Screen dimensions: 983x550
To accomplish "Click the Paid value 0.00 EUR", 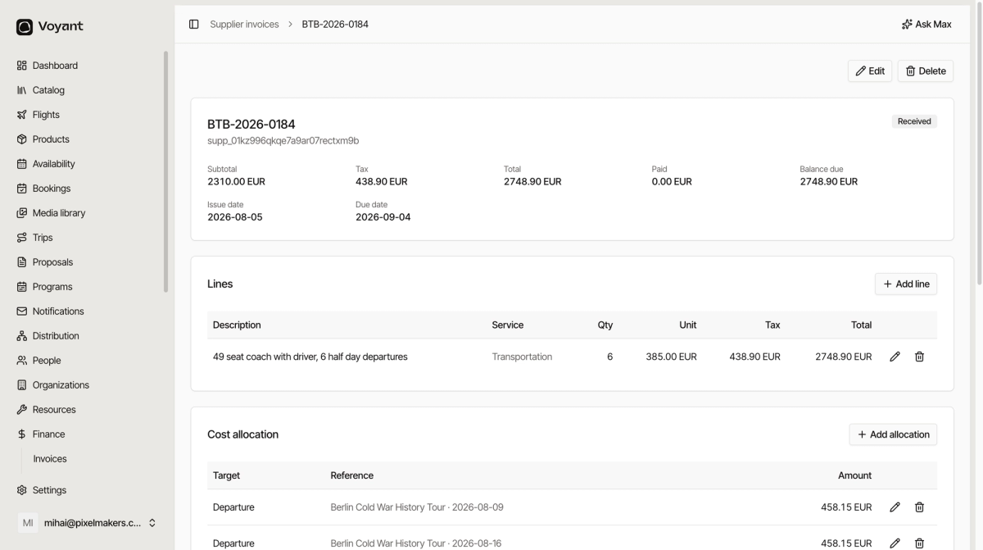I will click(x=672, y=182).
